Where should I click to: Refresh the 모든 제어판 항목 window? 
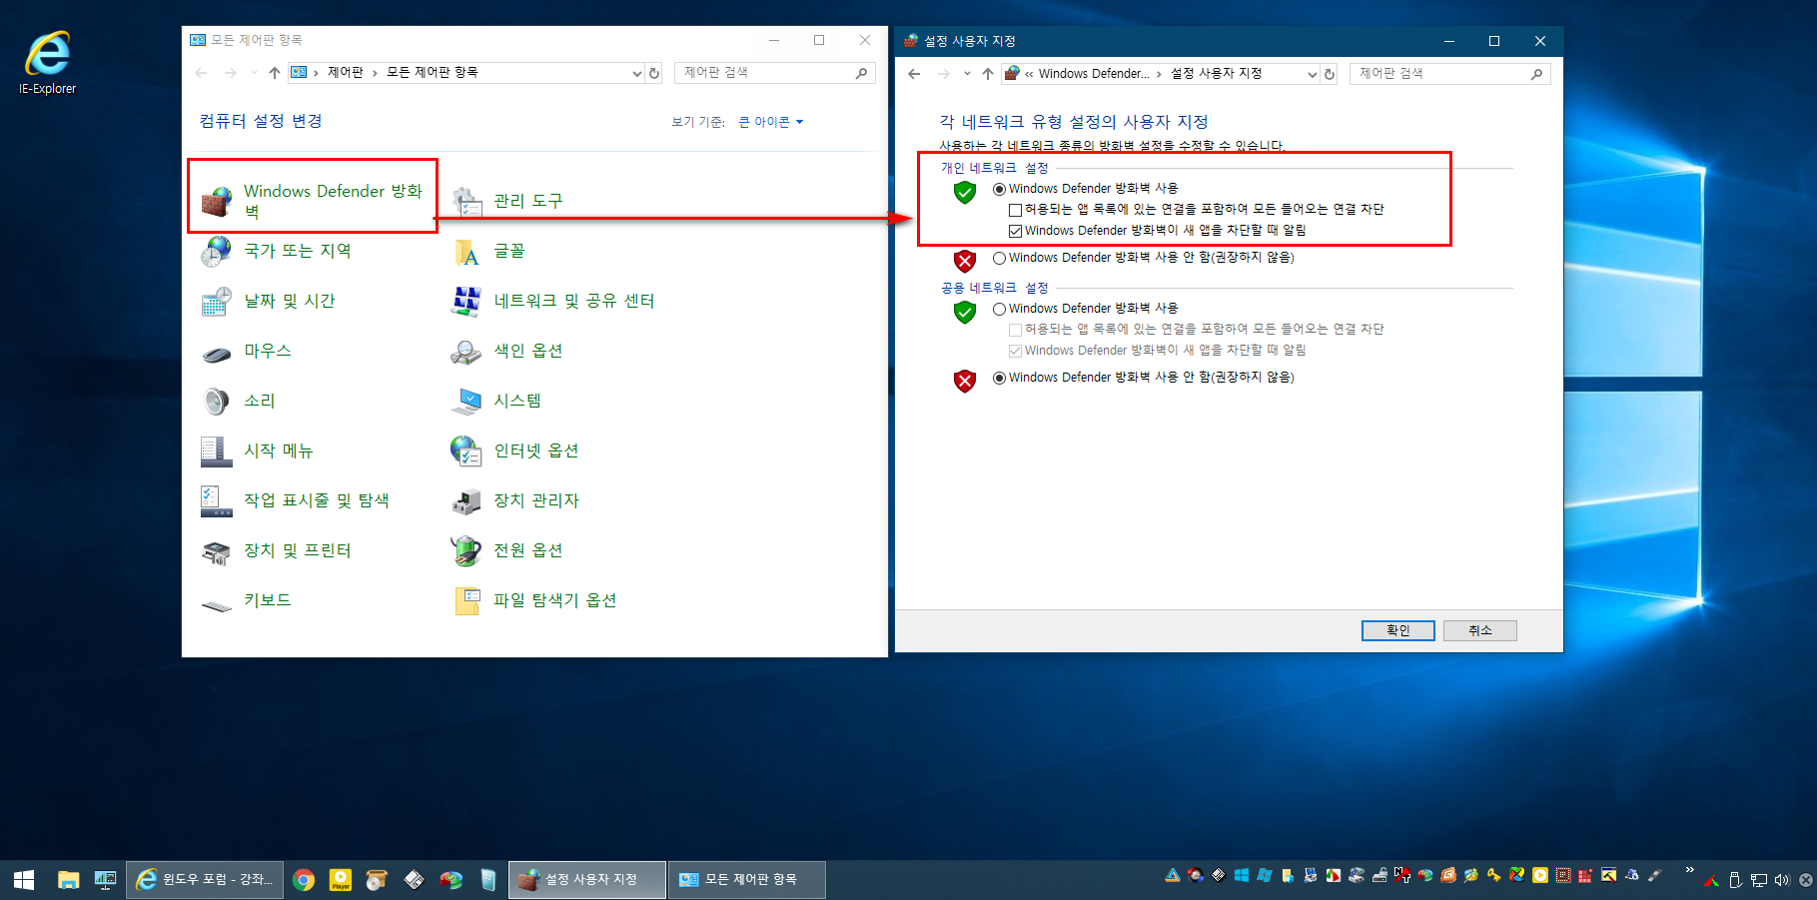[x=654, y=73]
